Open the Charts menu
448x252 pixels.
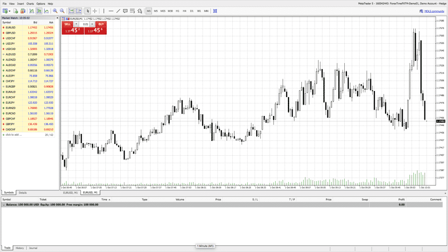[x=30, y=3]
